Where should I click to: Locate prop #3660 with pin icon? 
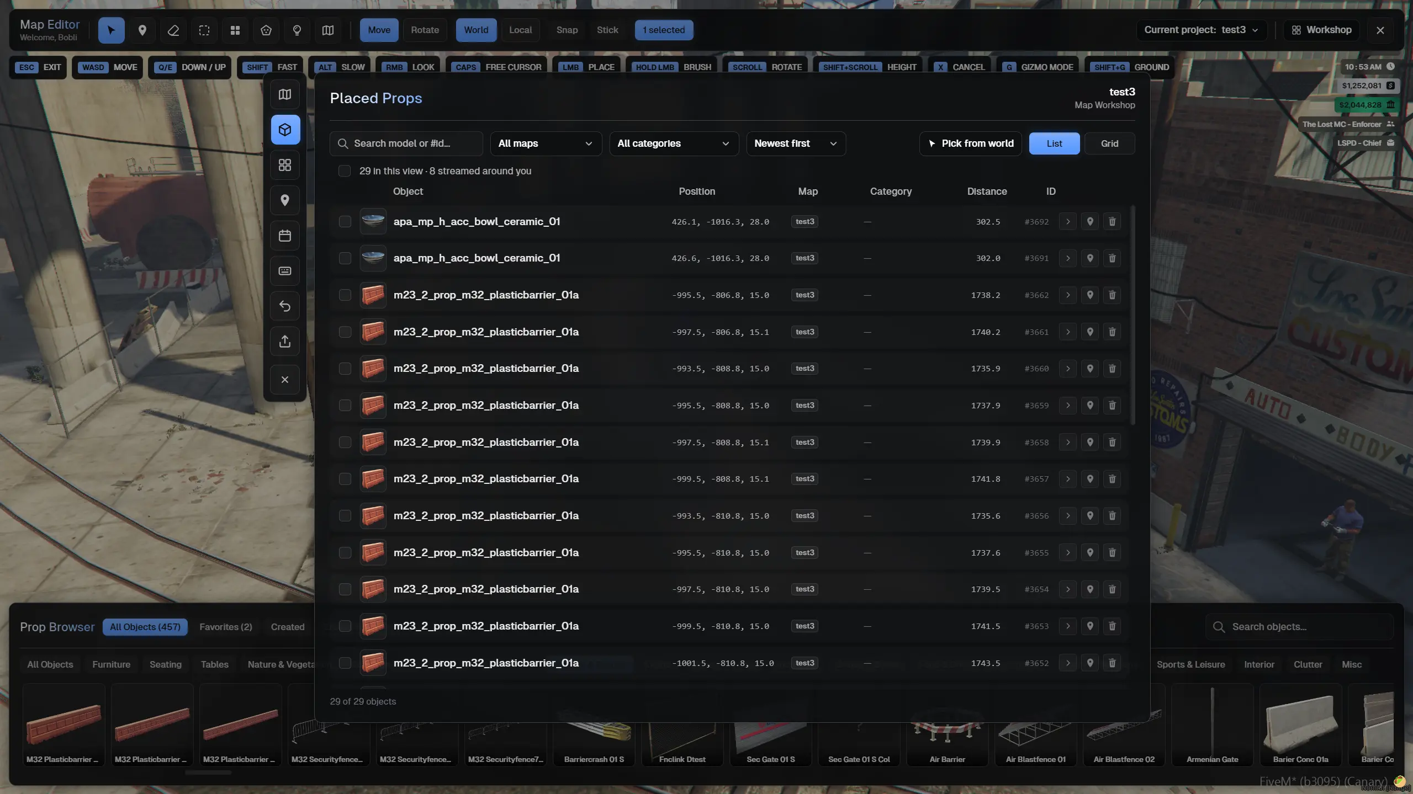pos(1090,369)
